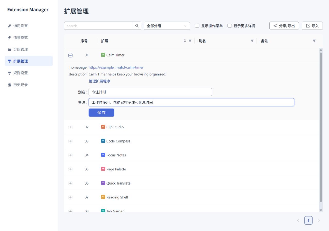The height and width of the screenshot is (231, 329).
Task: Enable the 显示操作菜单 checkbox
Action: coord(197,26)
